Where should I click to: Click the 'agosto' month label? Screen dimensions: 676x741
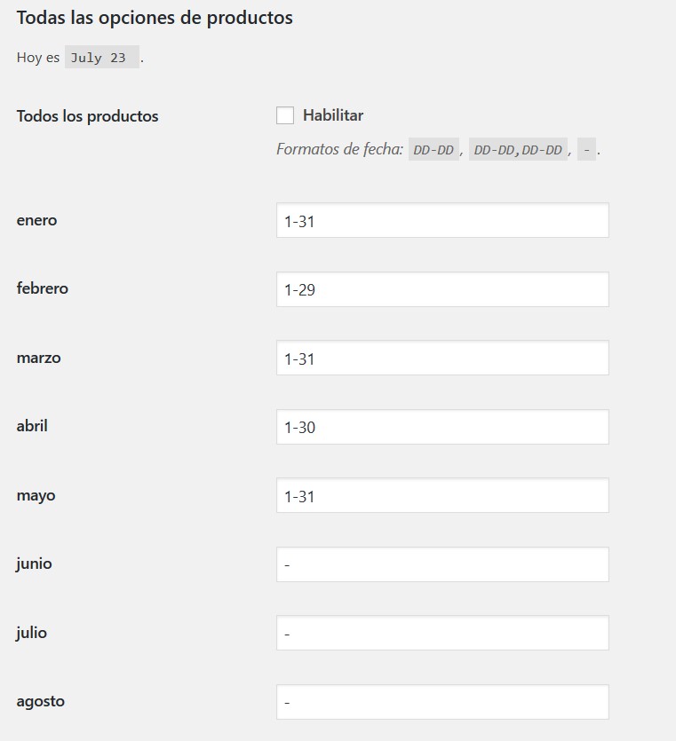coord(40,701)
